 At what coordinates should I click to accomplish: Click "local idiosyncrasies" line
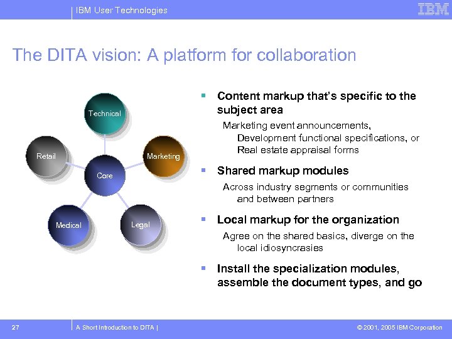pyautogui.click(x=280, y=248)
